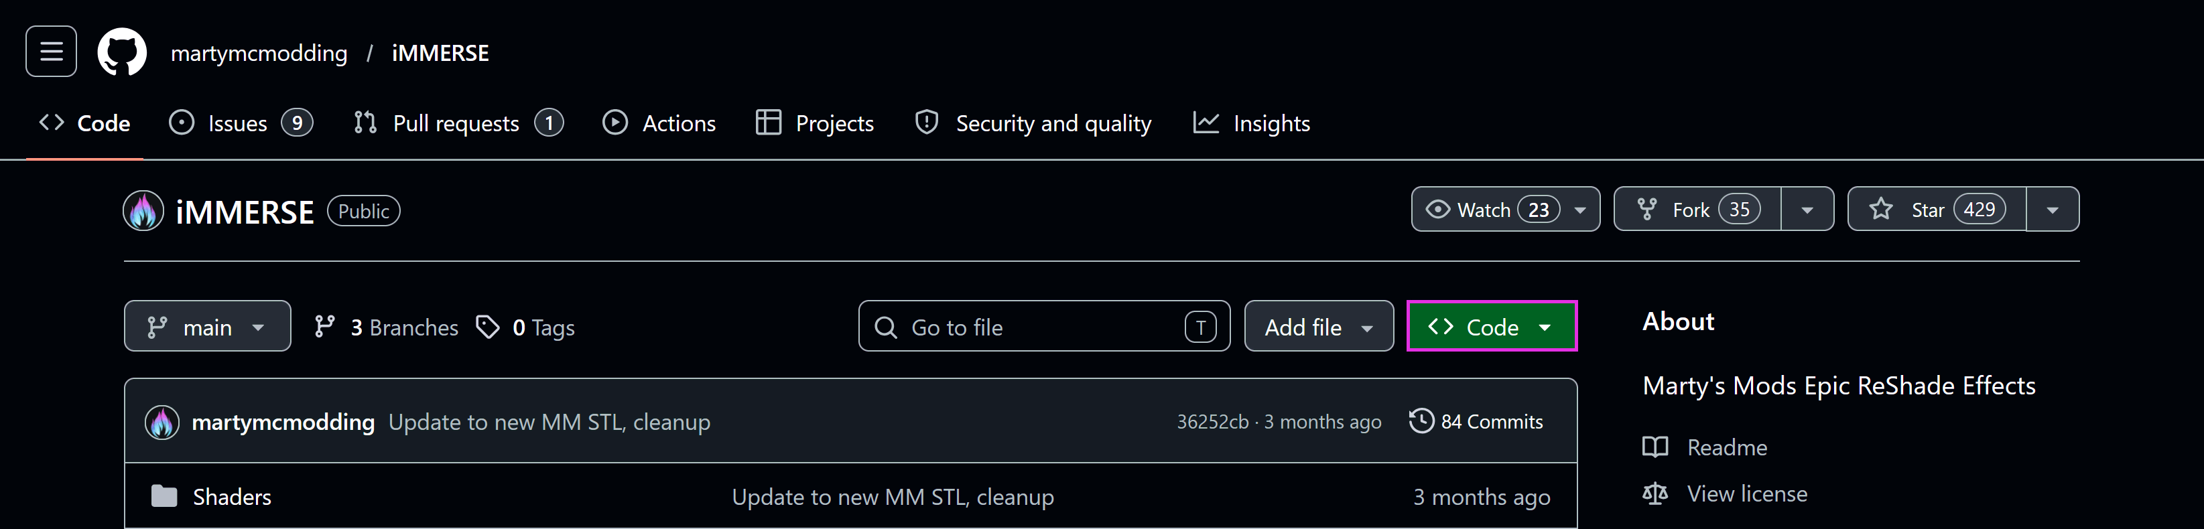Screen dimensions: 2204x529
Task: Open latest commit message Update to new MM STL
Action: point(549,422)
